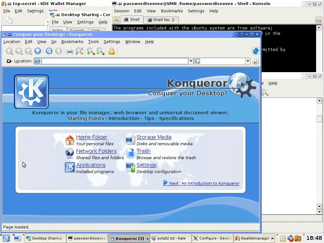This screenshot has width=324, height=243.
Task: Open Konqueror Edit menu
Action: (x=28, y=42)
